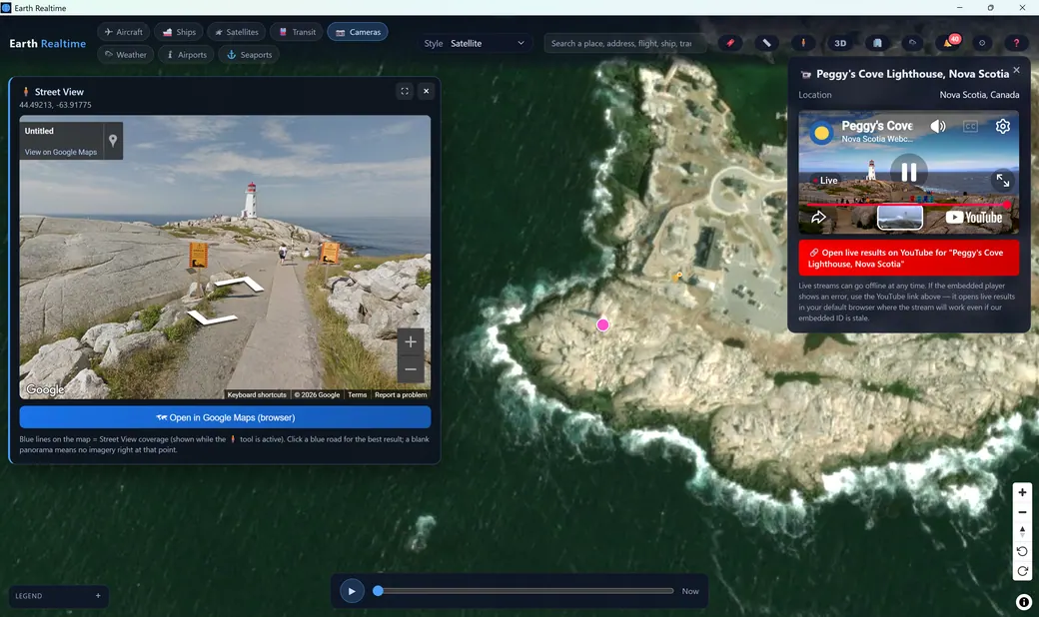
Task: Toggle the Airports layer chip
Action: click(x=186, y=54)
